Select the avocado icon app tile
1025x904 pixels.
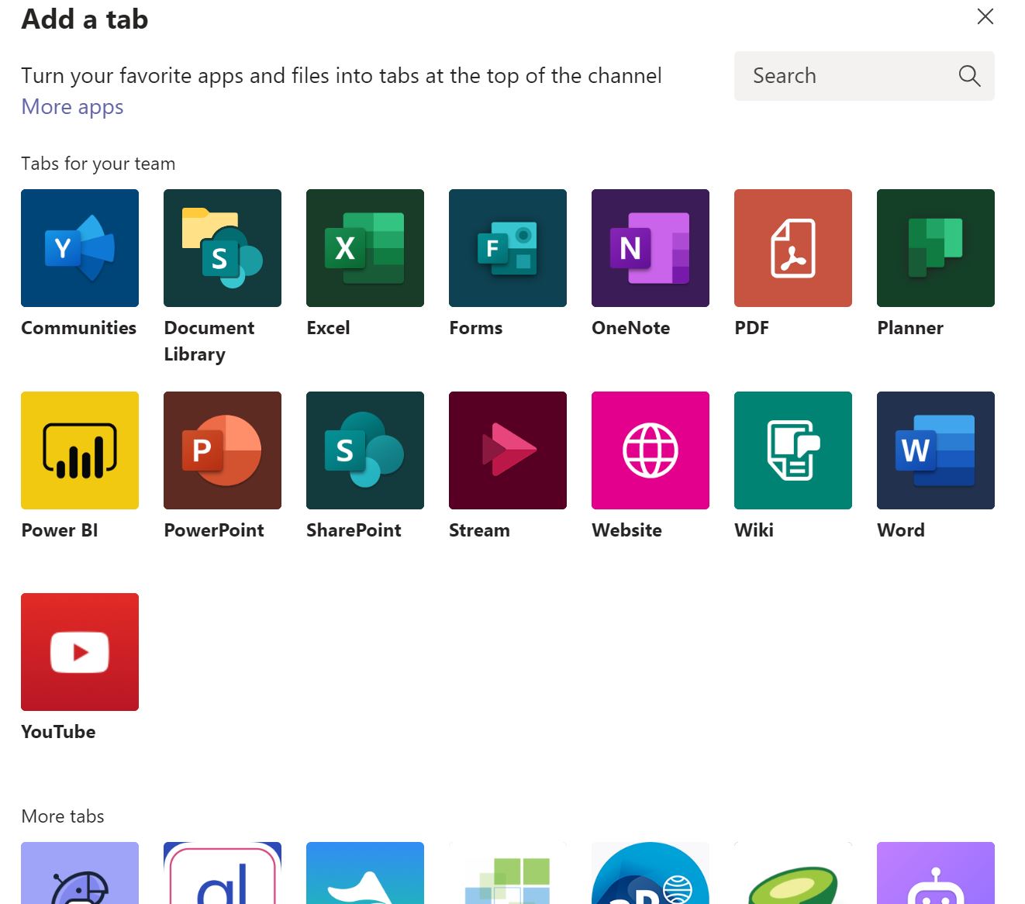pyautogui.click(x=793, y=873)
